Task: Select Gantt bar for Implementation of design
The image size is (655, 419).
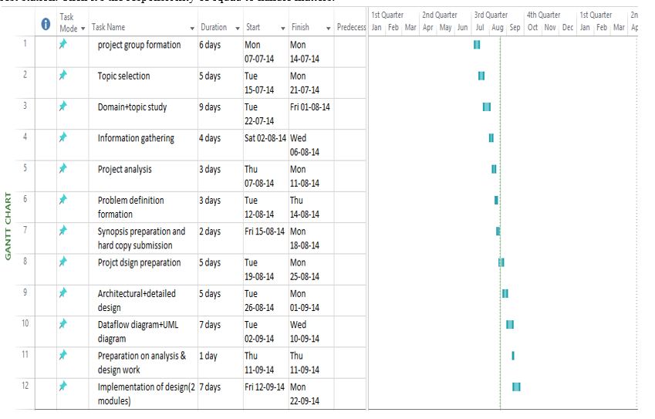Action: point(516,387)
